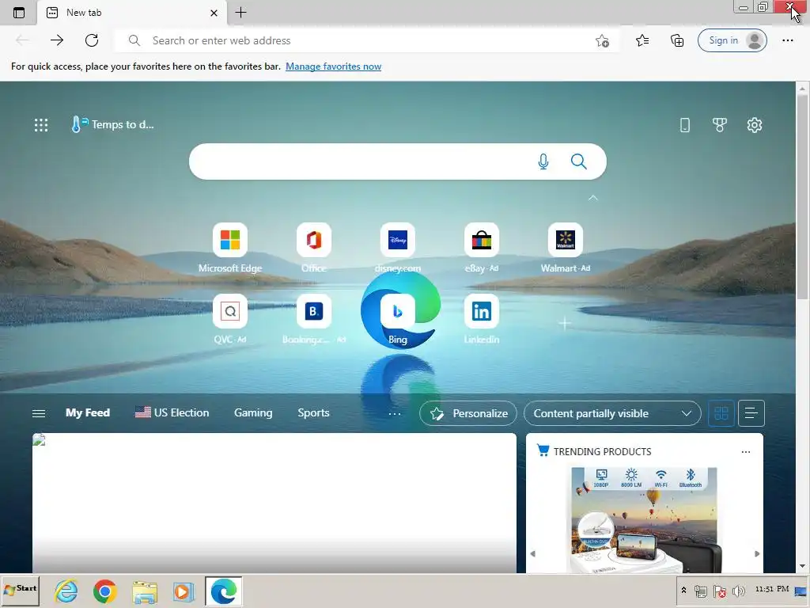Show next trending product arrow
The height and width of the screenshot is (608, 810).
[757, 553]
